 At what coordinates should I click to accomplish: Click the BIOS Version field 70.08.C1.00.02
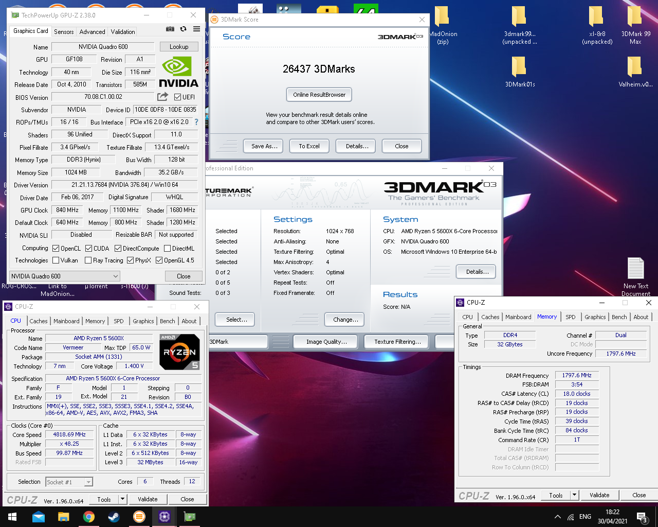[x=103, y=97]
